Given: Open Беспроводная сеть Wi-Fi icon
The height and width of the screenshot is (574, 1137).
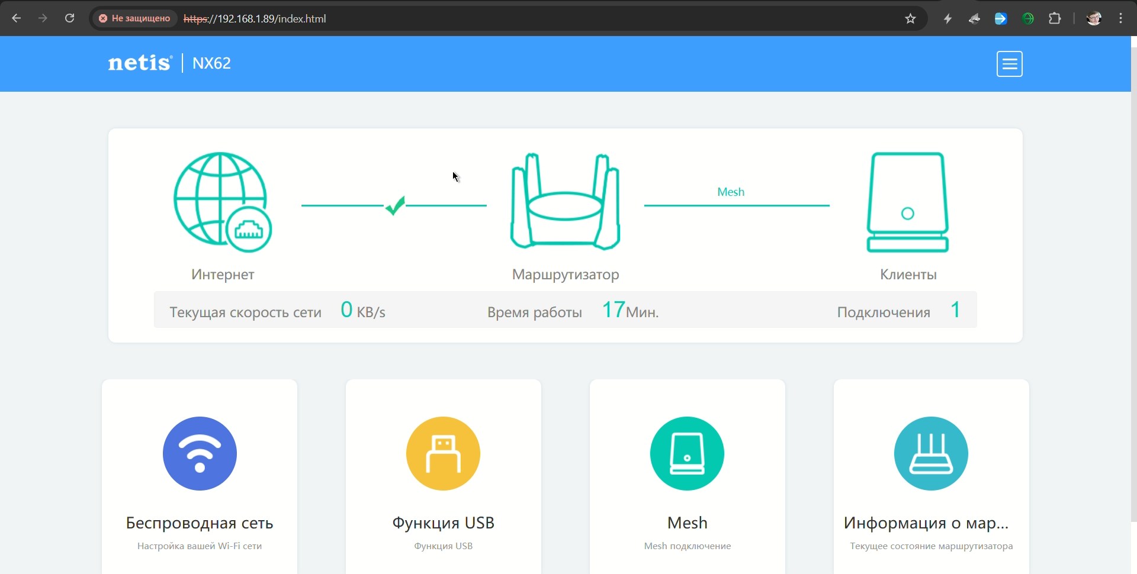Looking at the screenshot, I should pyautogui.click(x=200, y=453).
